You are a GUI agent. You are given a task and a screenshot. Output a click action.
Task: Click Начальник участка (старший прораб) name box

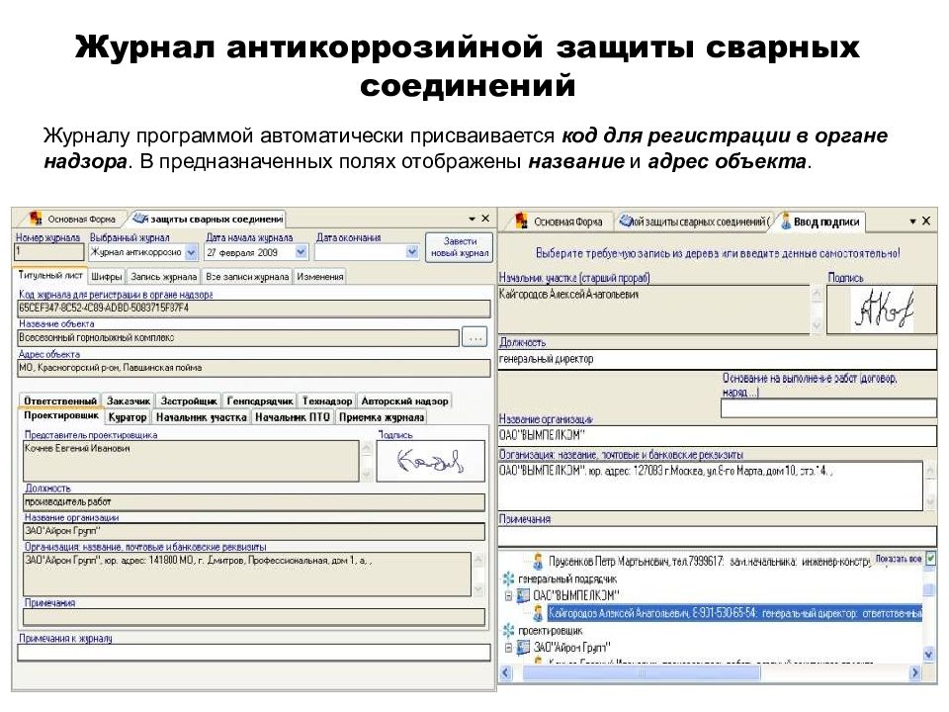(653, 310)
